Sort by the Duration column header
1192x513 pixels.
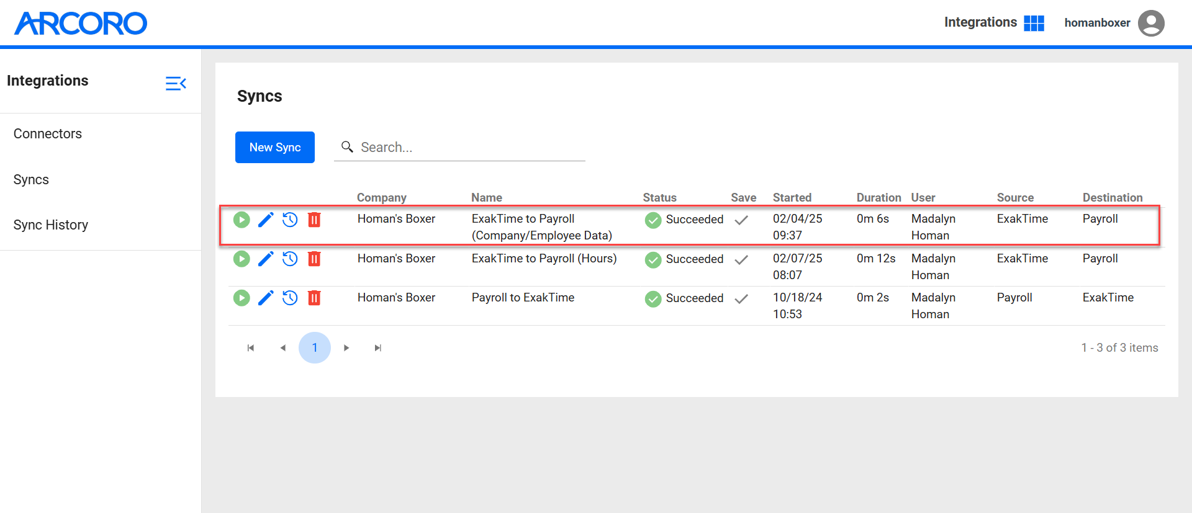(x=879, y=197)
